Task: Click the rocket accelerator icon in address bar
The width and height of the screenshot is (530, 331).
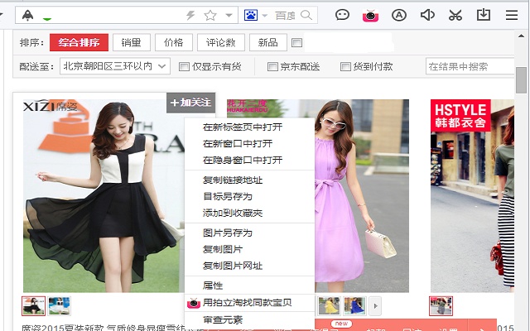Action: [x=27, y=15]
